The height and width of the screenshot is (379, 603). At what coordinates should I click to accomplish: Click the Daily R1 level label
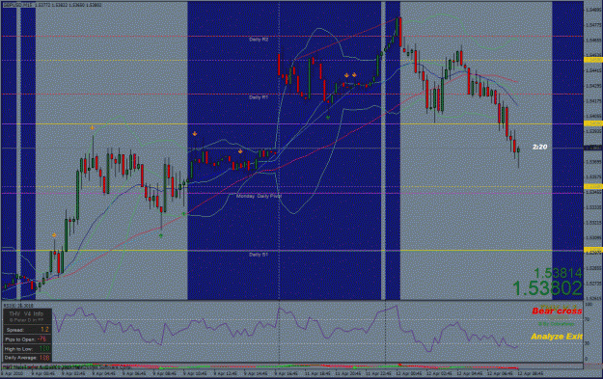(x=259, y=97)
